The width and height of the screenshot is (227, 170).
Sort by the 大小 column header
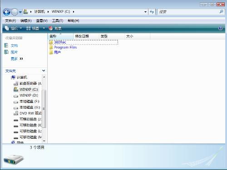(x=137, y=36)
